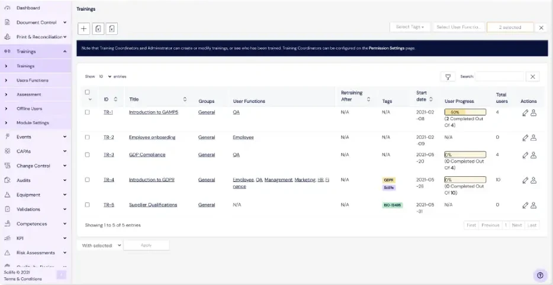Open the 'With selected' dropdown

coord(100,245)
